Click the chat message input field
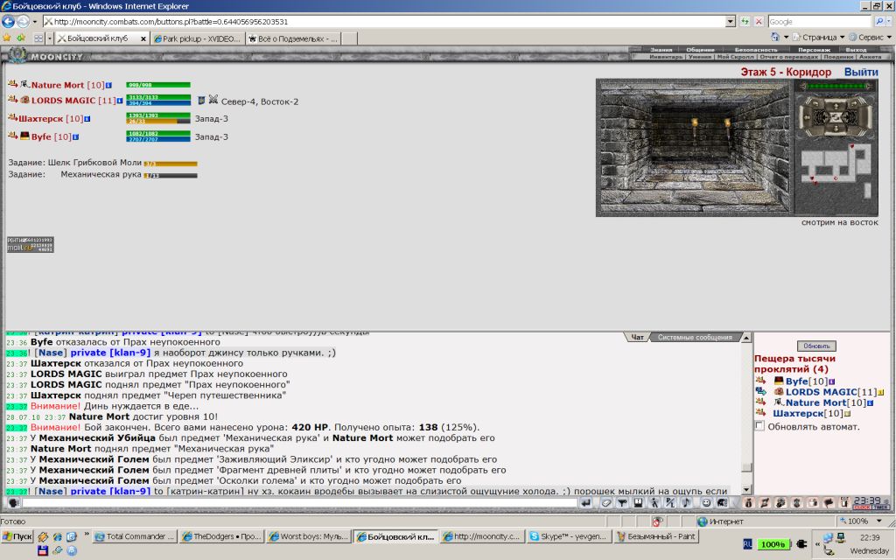 tap(299, 503)
